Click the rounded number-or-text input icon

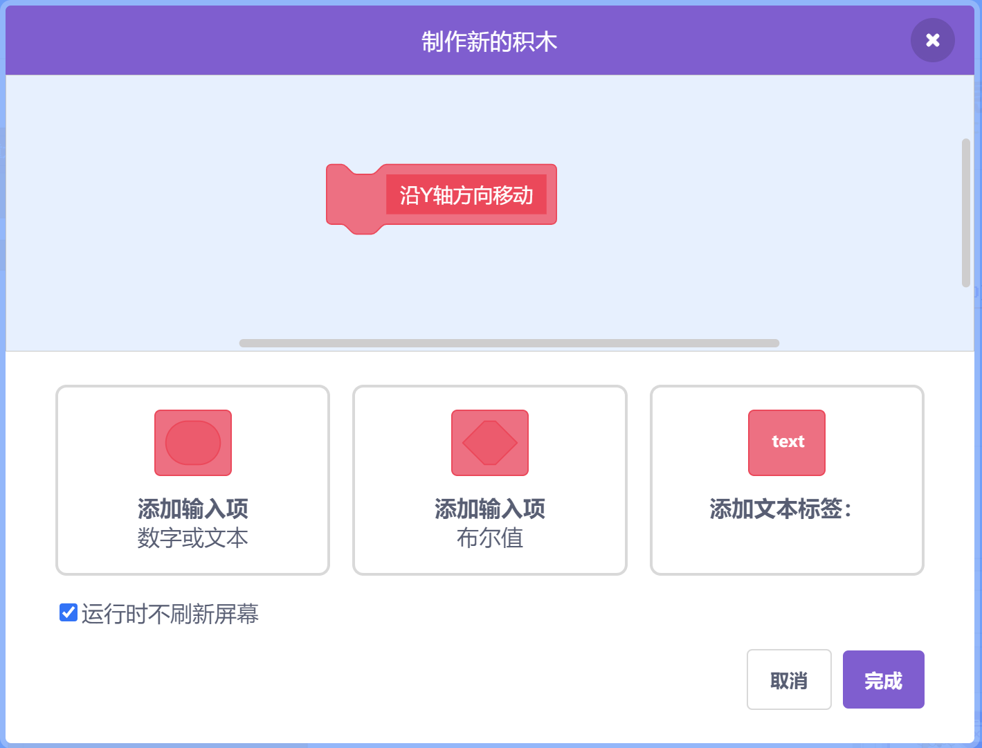click(193, 443)
